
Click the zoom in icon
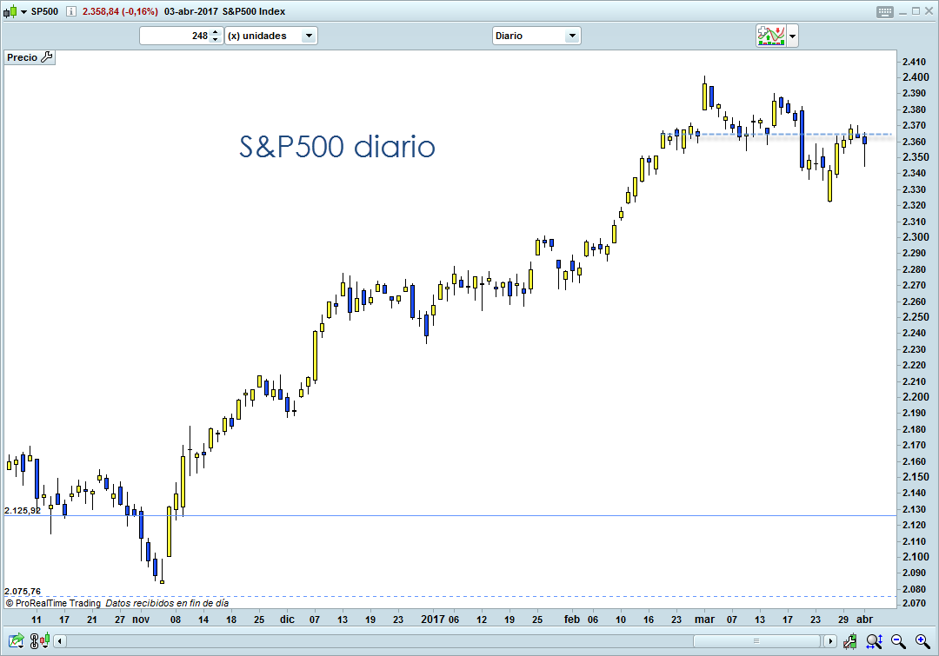coord(922,641)
